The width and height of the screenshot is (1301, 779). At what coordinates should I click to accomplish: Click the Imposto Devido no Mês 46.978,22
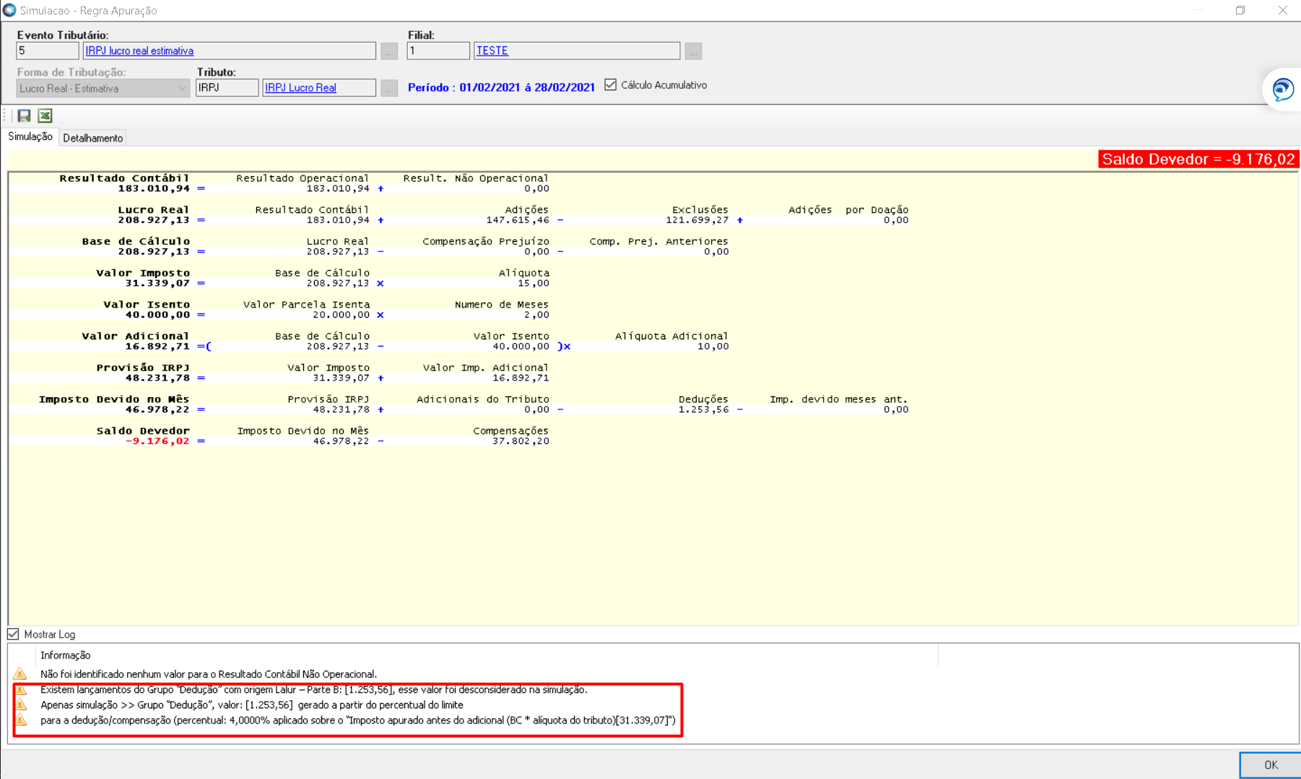point(157,409)
